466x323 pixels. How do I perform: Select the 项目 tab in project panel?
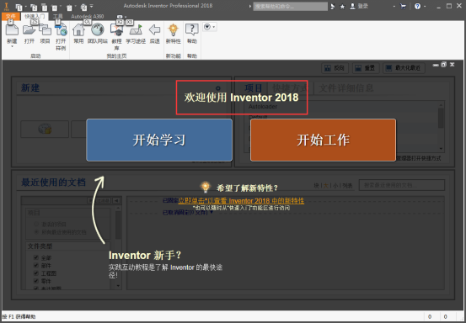click(x=253, y=87)
